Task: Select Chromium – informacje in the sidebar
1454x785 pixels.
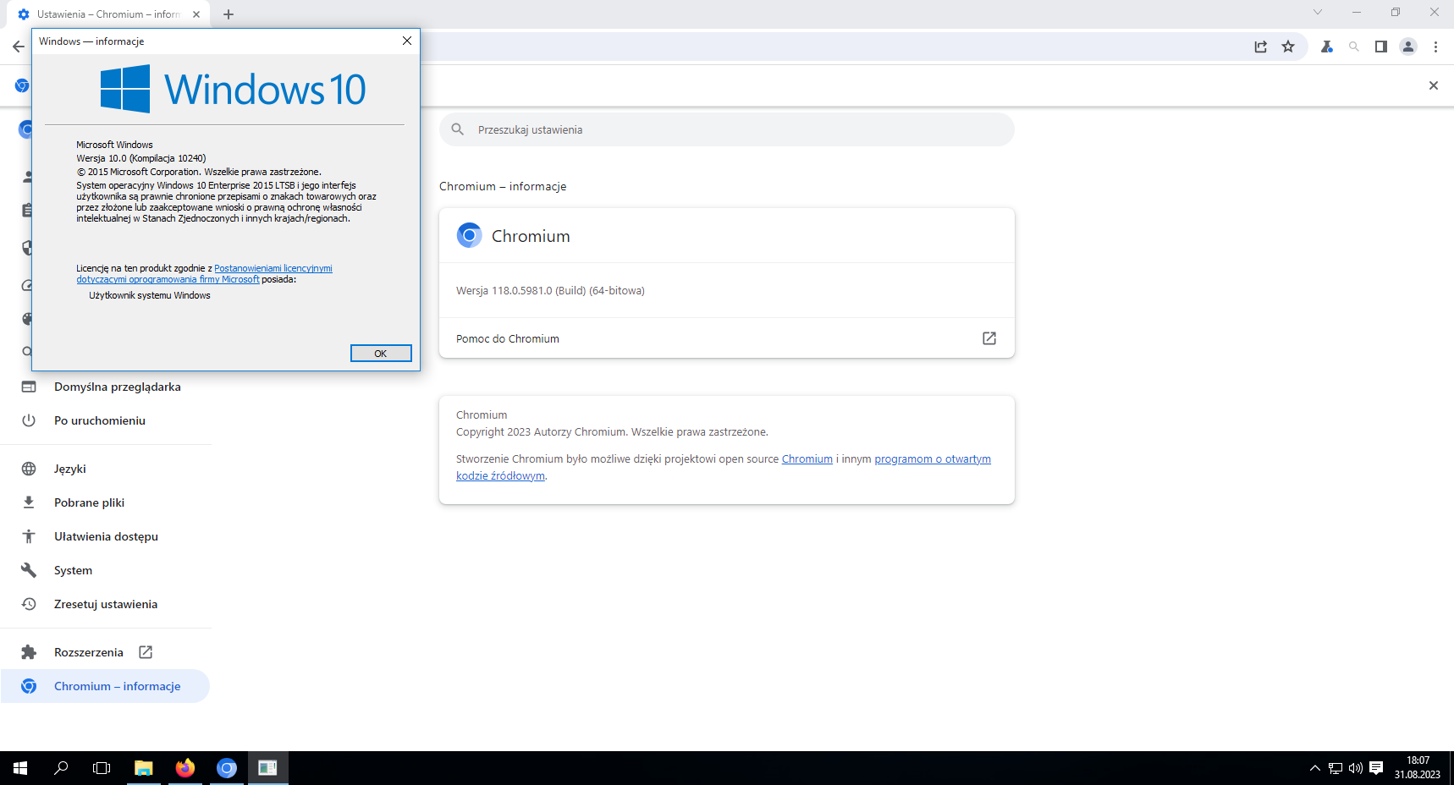Action: click(x=106, y=686)
